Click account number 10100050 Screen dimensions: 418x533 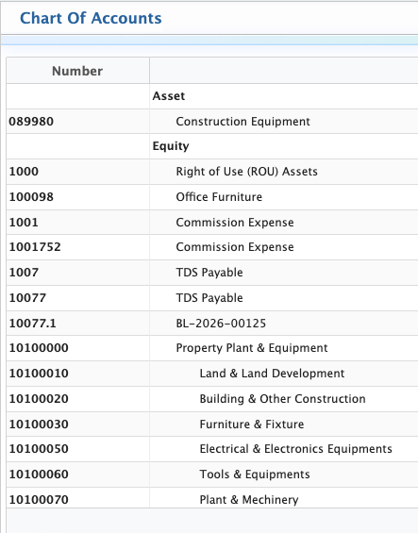pyautogui.click(x=39, y=449)
